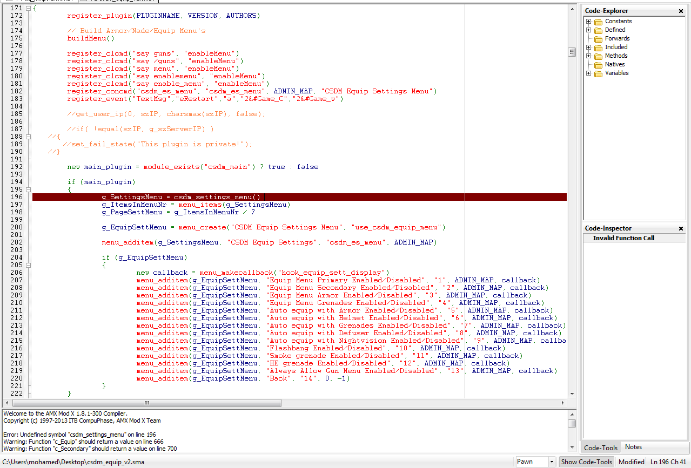Collapse code fold at line 188
Viewport: 691px width, 468px height.
29,137
